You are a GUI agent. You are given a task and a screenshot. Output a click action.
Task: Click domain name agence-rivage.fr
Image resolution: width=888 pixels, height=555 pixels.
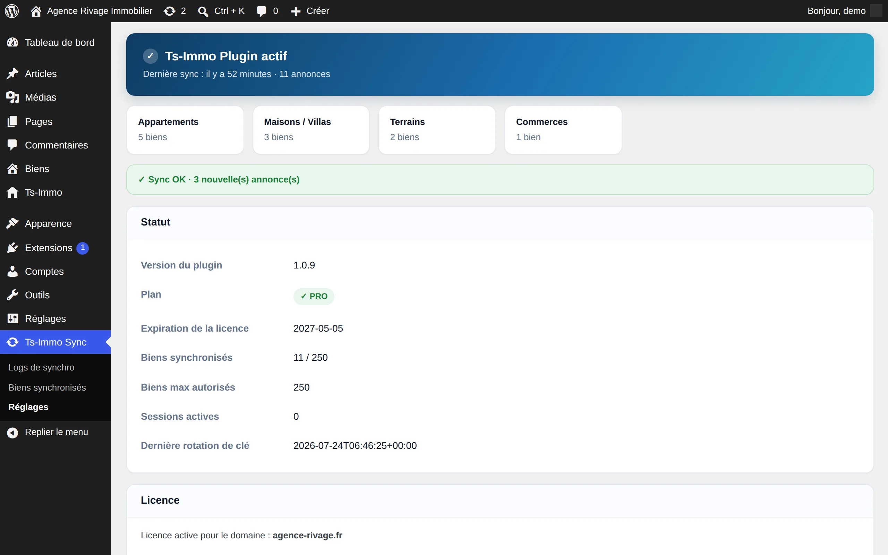pyautogui.click(x=307, y=535)
